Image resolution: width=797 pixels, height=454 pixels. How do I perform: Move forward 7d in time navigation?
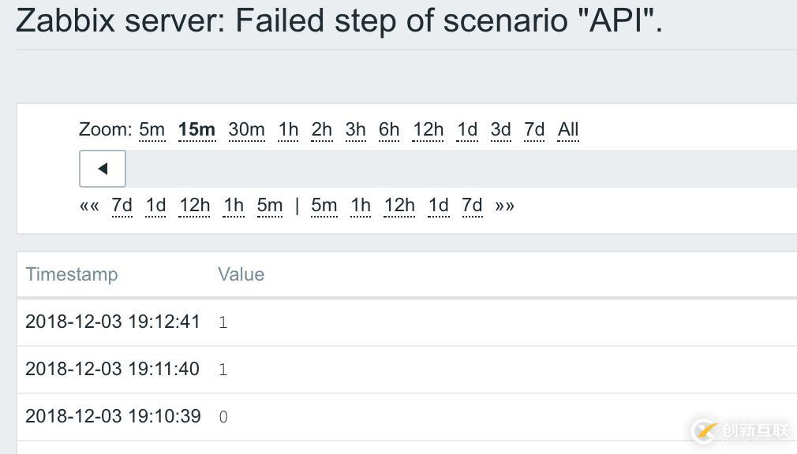coord(472,206)
